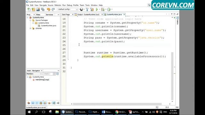The image size is (205, 115).
Task: Open the Source menu
Action: click(x=51, y=5)
